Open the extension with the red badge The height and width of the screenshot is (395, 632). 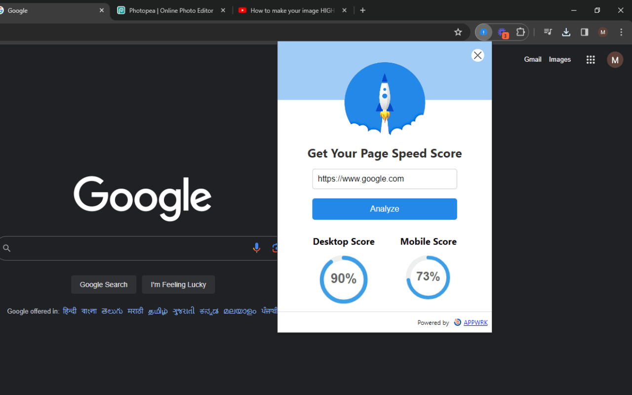click(502, 33)
